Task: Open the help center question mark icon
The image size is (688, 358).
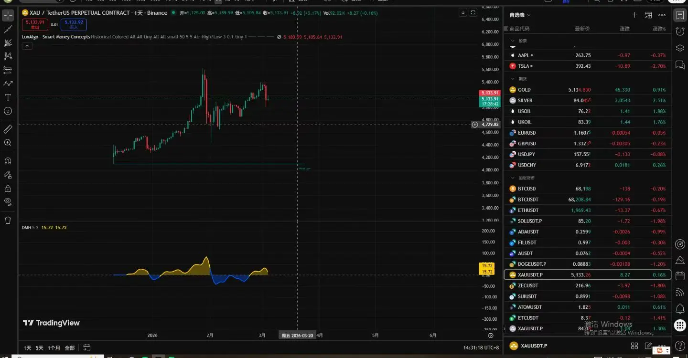Action: point(679,345)
